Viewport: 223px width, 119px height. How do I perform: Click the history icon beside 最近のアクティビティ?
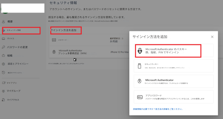click(3, 73)
